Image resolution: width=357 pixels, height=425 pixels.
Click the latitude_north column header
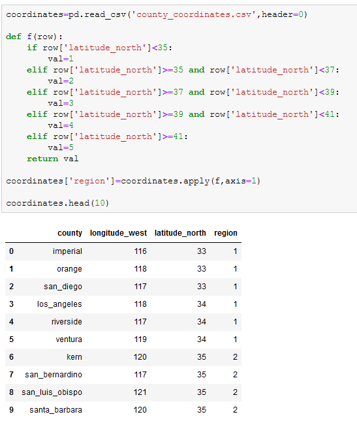pos(180,233)
